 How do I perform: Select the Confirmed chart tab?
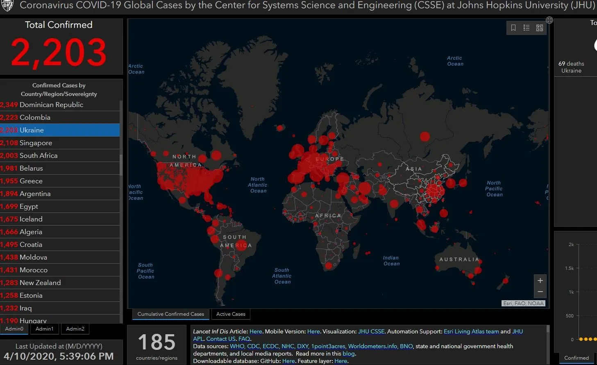click(576, 358)
